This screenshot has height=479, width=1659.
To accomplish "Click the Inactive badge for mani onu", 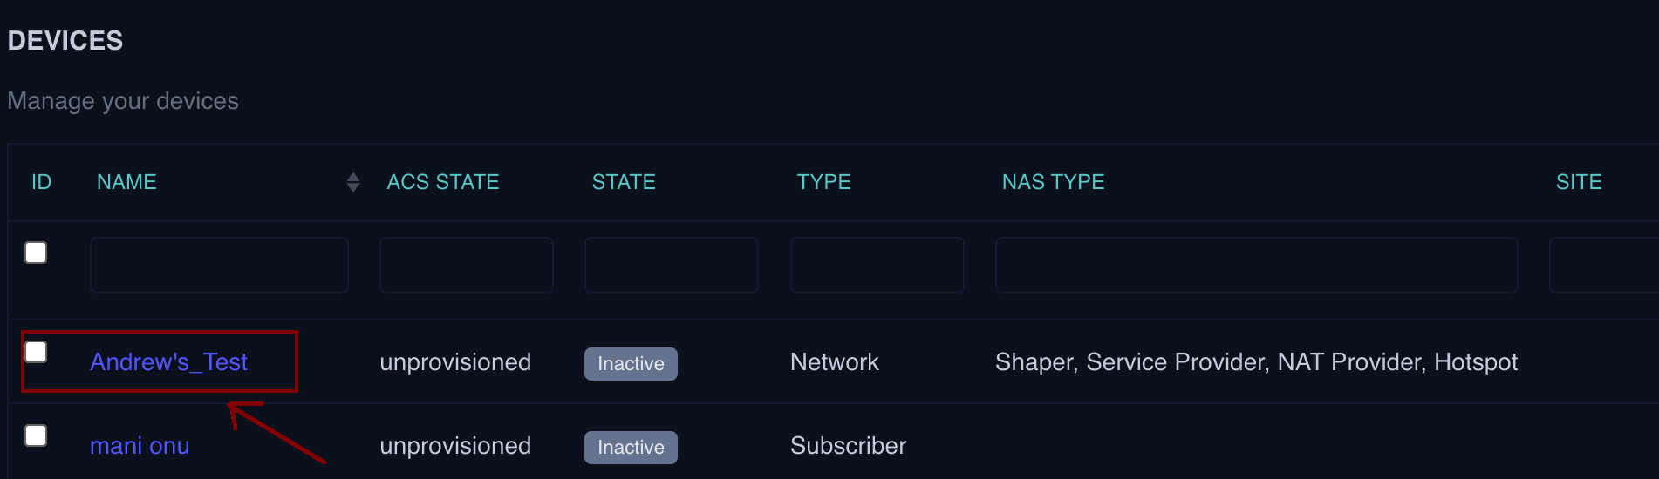I will point(631,448).
